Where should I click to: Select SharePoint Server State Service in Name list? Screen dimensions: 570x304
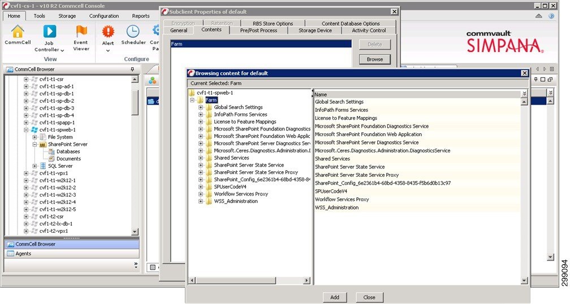click(x=349, y=167)
